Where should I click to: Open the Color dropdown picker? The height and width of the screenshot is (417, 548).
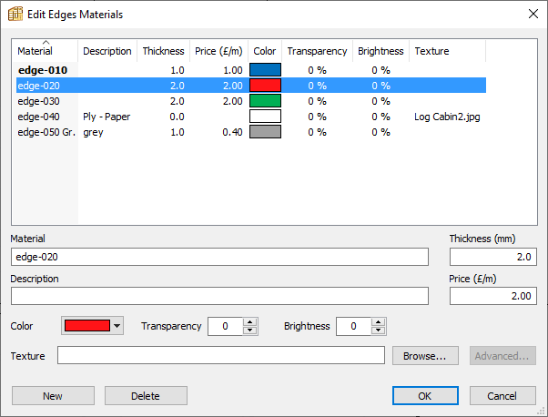(117, 326)
